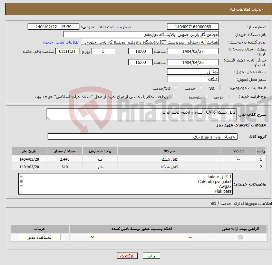Click the بازگشت back button
272x265 pixels.
(127, 256)
